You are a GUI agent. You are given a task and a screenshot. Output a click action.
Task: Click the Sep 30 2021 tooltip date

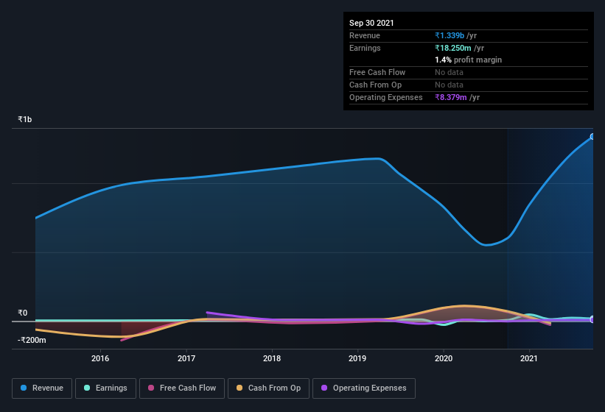(x=371, y=23)
